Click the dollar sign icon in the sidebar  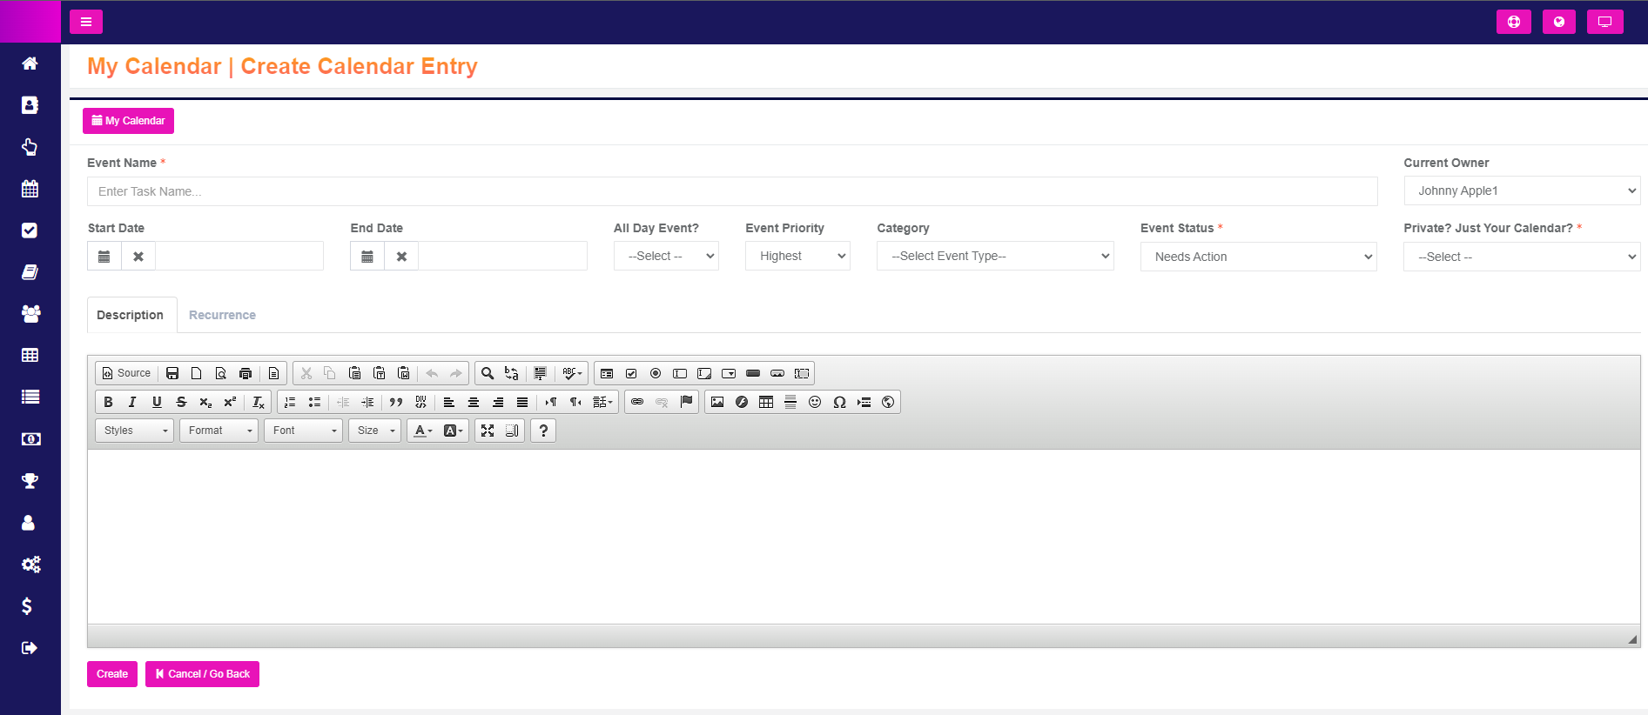27,606
